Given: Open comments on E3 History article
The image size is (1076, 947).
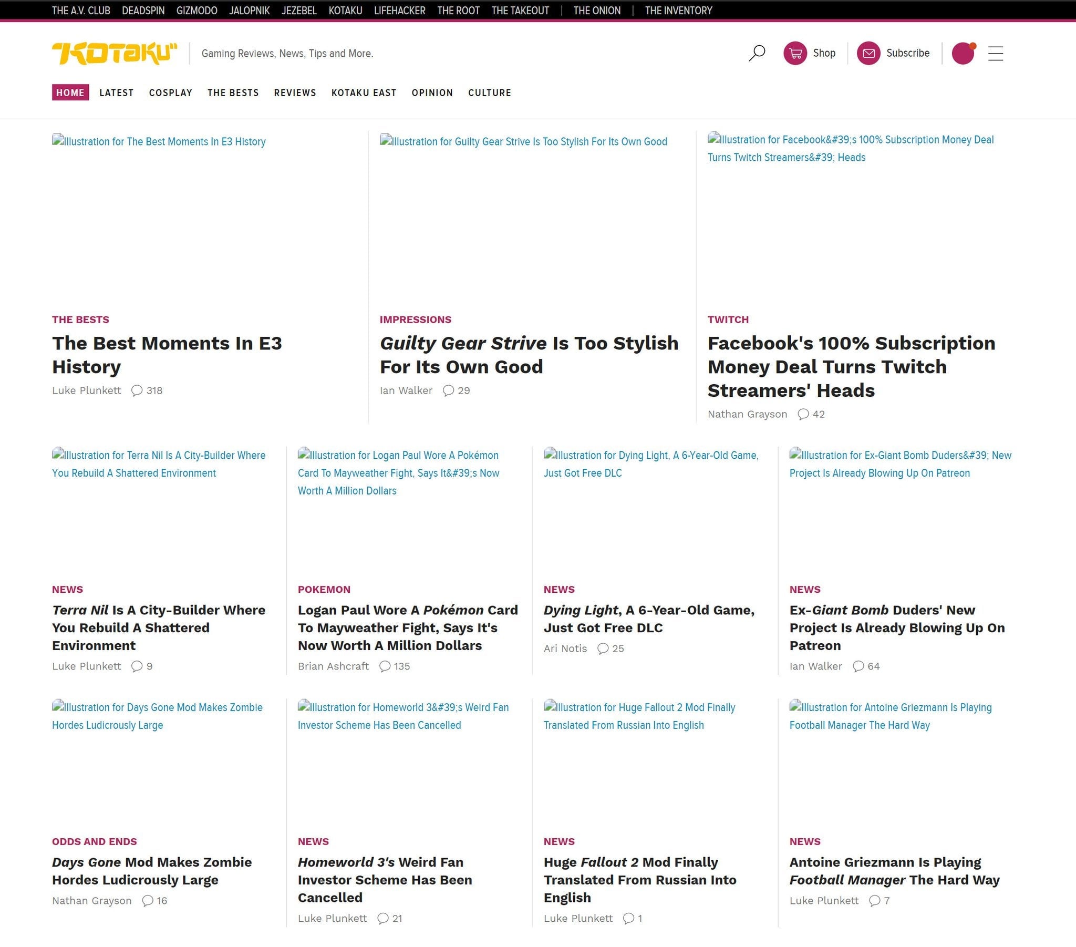Looking at the screenshot, I should click(x=137, y=390).
